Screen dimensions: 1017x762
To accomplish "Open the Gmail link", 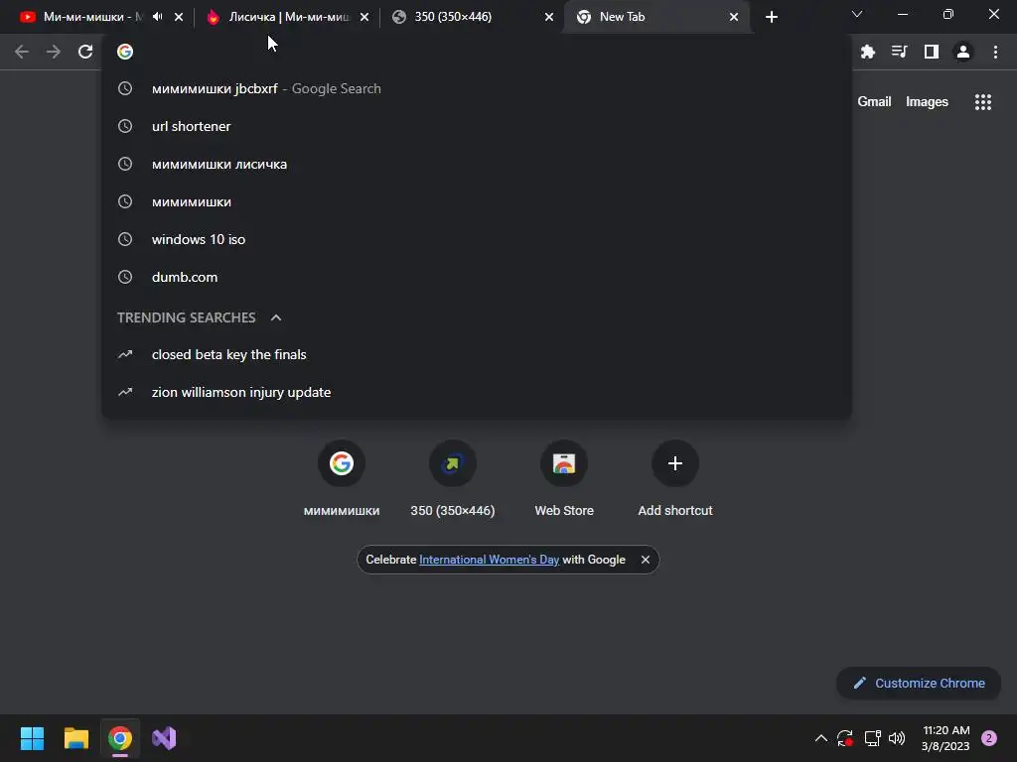I will tap(874, 102).
